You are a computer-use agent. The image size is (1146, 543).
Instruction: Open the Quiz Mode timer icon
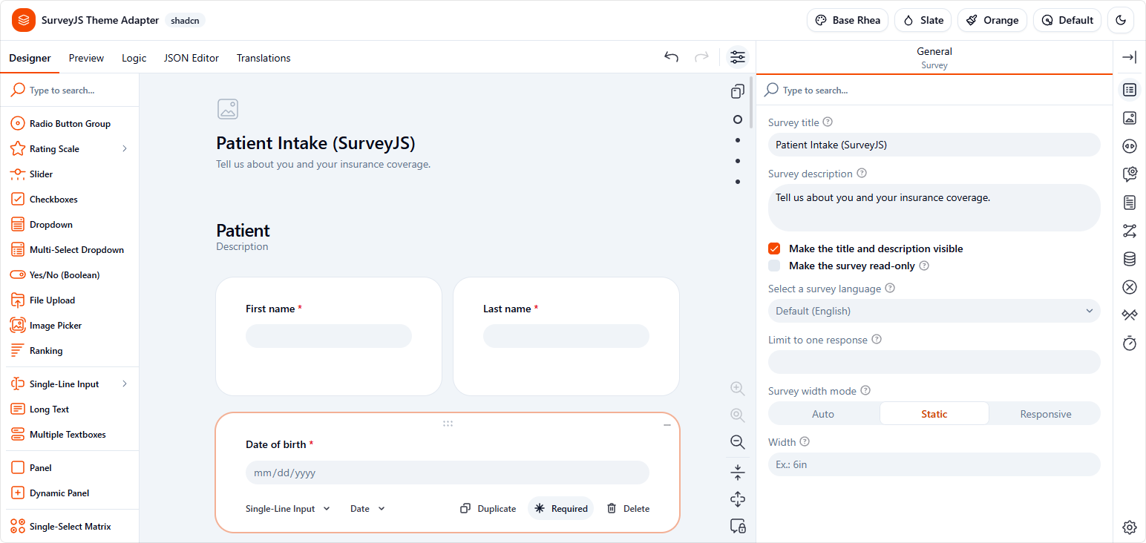click(1130, 343)
